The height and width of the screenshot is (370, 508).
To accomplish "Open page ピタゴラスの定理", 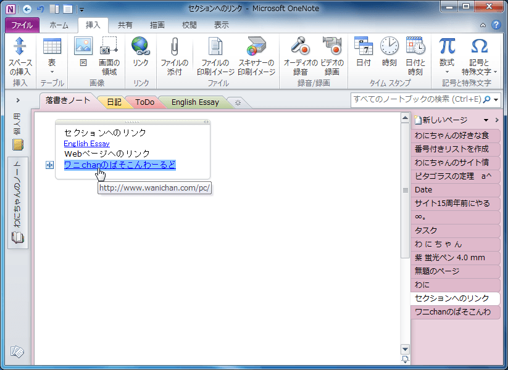I will coord(455,176).
